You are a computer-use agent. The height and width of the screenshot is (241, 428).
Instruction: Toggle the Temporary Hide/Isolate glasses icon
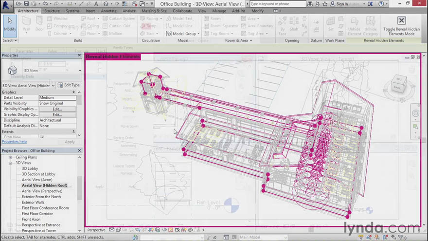coord(164,230)
